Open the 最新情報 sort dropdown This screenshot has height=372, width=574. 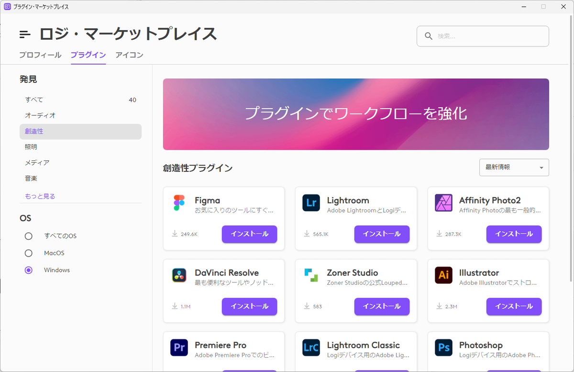click(x=514, y=168)
